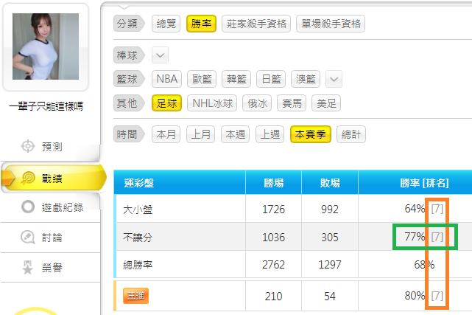This screenshot has width=472, height=315.
Task: Select the 戰績 sidebar tab
Action: [54, 178]
